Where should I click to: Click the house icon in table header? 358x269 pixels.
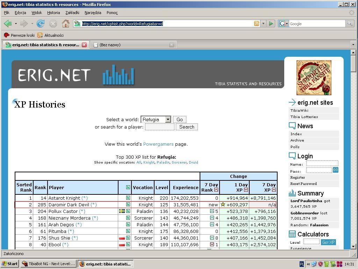pos(128,187)
